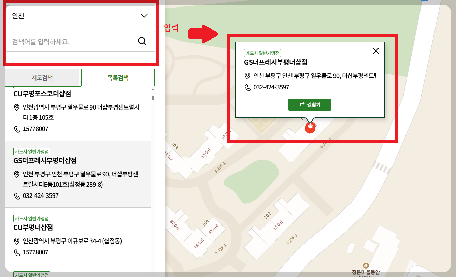Open the 인천 region dropdown
The width and height of the screenshot is (456, 277).
(80, 16)
